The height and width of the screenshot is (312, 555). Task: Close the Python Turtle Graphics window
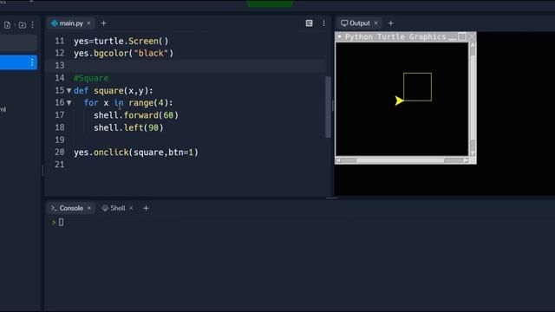[472, 36]
